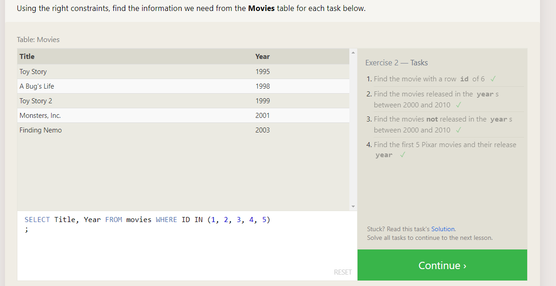Select the A Bug's Life cell
Image resolution: width=556 pixels, height=286 pixels.
[37, 86]
